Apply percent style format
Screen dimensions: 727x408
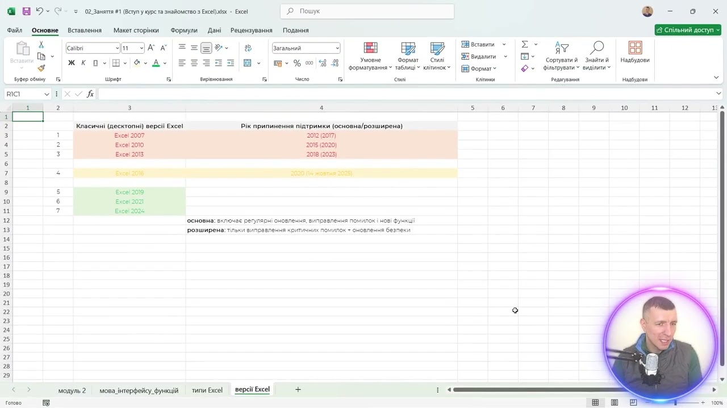click(x=297, y=63)
